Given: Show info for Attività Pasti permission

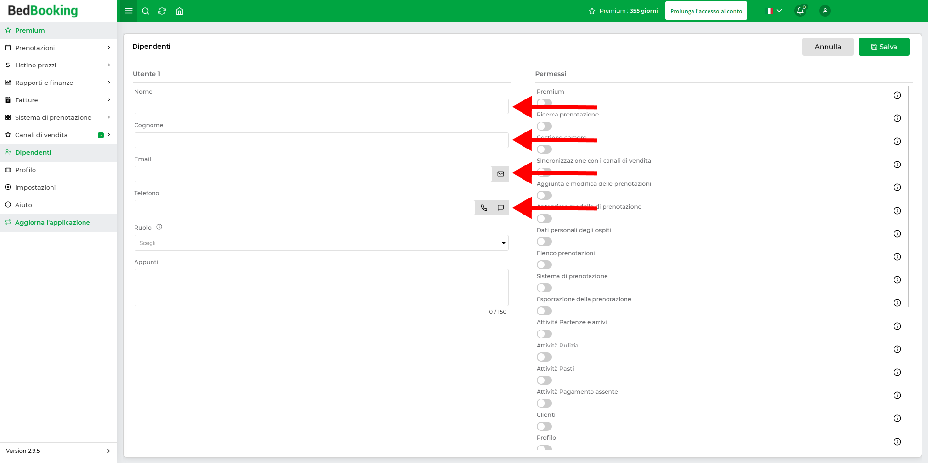Looking at the screenshot, I should pos(897,372).
